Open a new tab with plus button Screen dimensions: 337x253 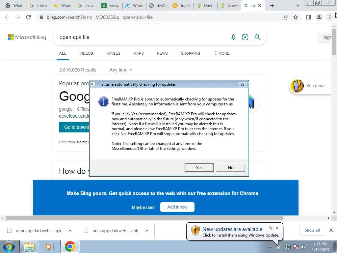(x=272, y=6)
